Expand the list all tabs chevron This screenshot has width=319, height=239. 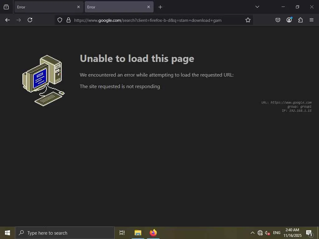pos(257,7)
